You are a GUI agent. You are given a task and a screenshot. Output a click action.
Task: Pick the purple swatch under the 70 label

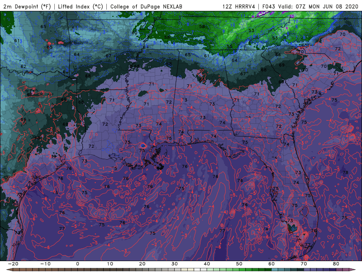coord(307,270)
